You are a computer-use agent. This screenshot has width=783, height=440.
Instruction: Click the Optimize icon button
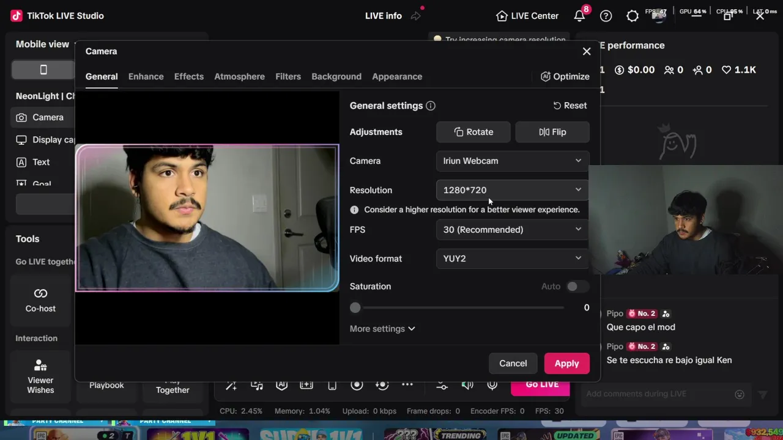coord(565,76)
